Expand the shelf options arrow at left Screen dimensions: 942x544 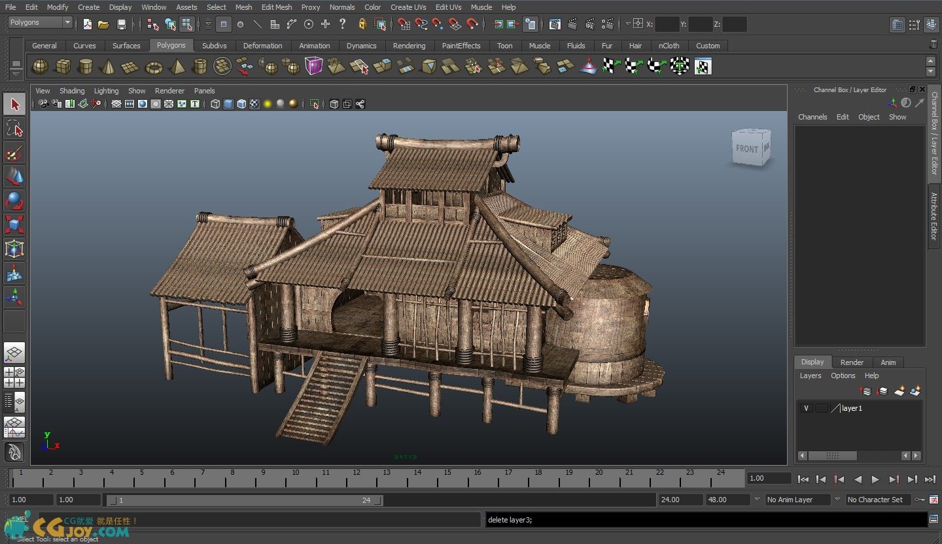pos(16,73)
